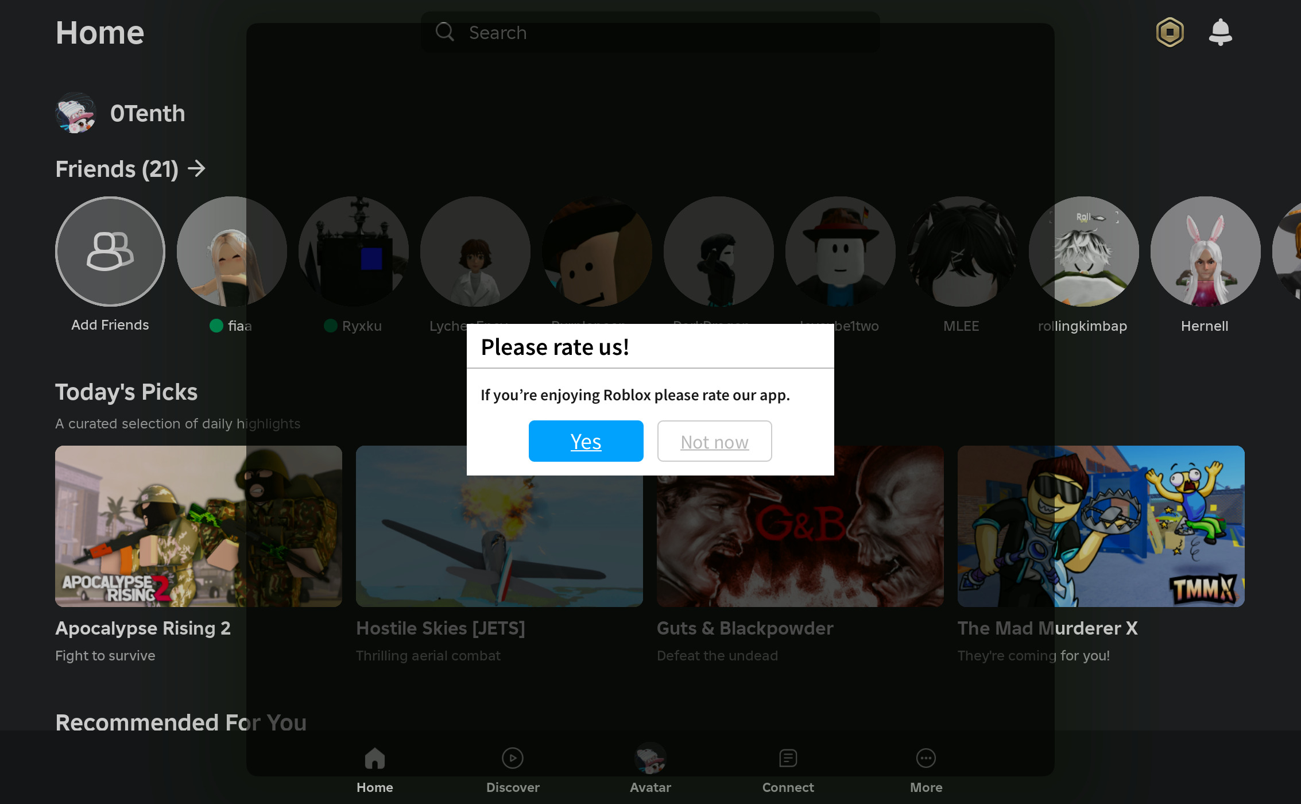Dismiss the dialog with Not now
Screen dimensions: 1301x804
tap(714, 441)
